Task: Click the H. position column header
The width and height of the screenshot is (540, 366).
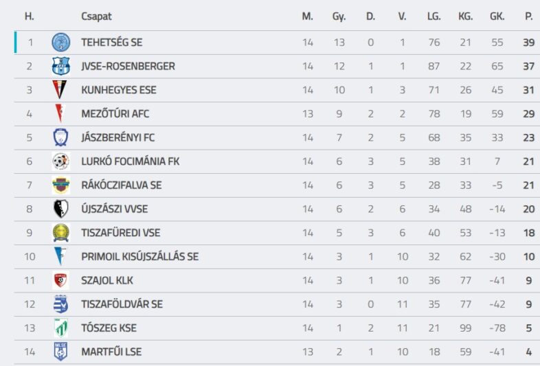Action: click(30, 16)
